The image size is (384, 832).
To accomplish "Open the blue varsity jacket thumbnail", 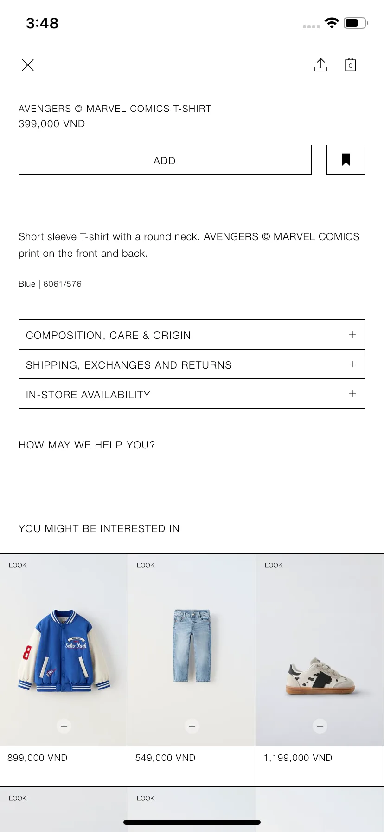I will coord(64,650).
